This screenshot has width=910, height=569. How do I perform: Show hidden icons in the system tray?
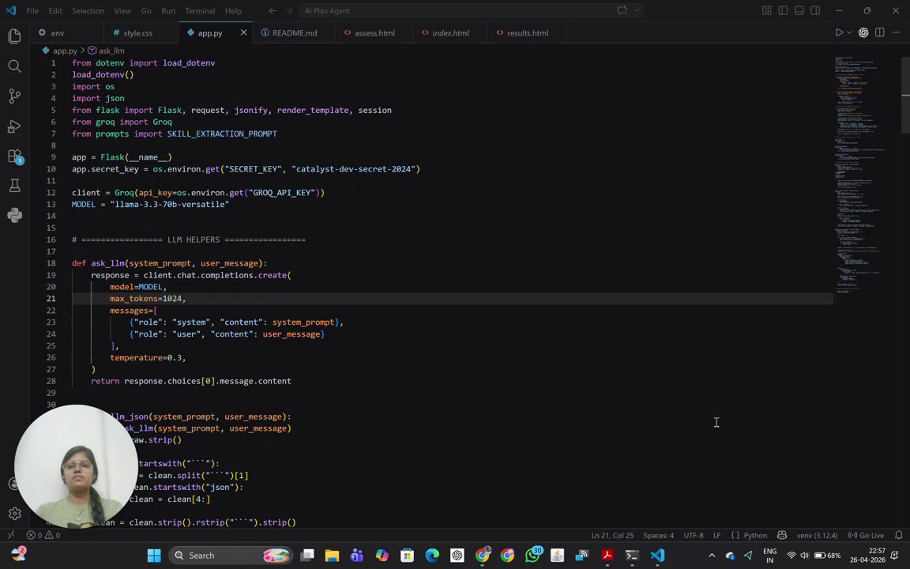tap(712, 555)
